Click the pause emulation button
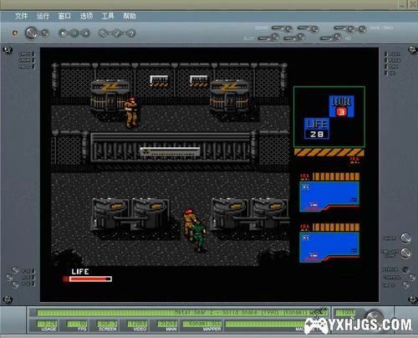This screenshot has width=418, height=338. click(x=74, y=33)
